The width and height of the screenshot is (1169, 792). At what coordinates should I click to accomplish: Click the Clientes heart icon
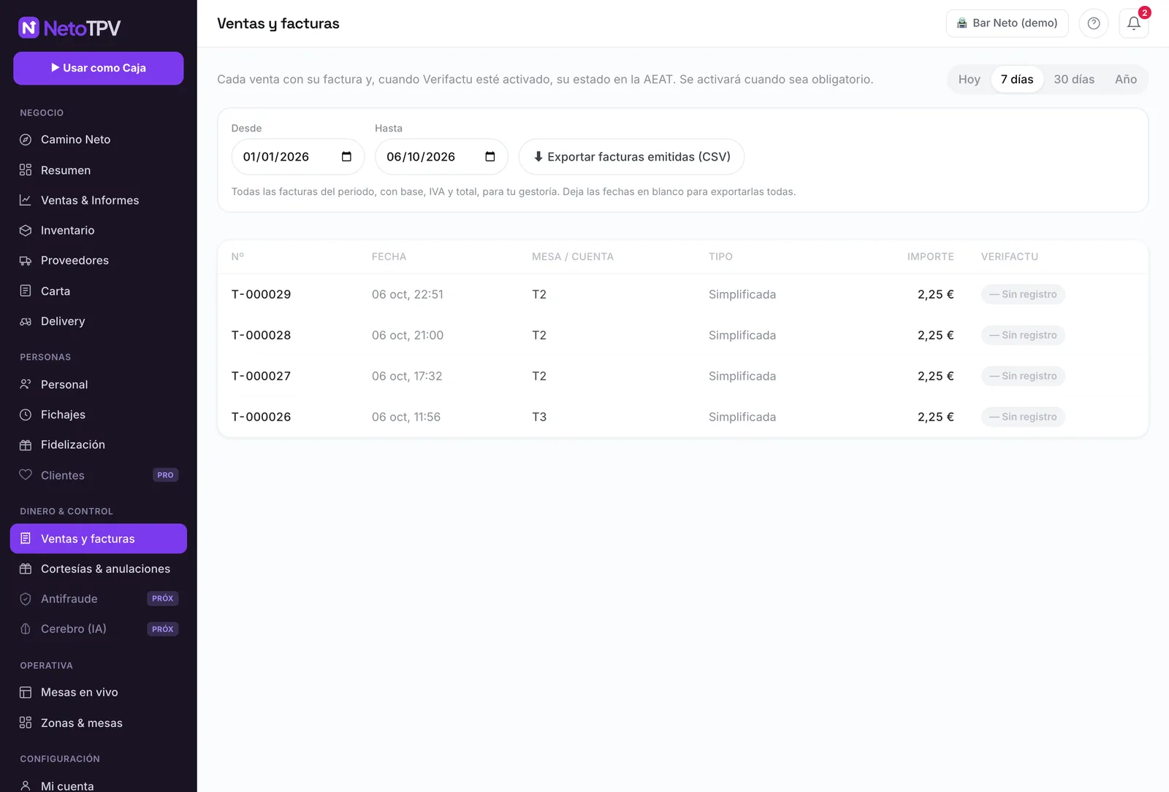coord(26,475)
